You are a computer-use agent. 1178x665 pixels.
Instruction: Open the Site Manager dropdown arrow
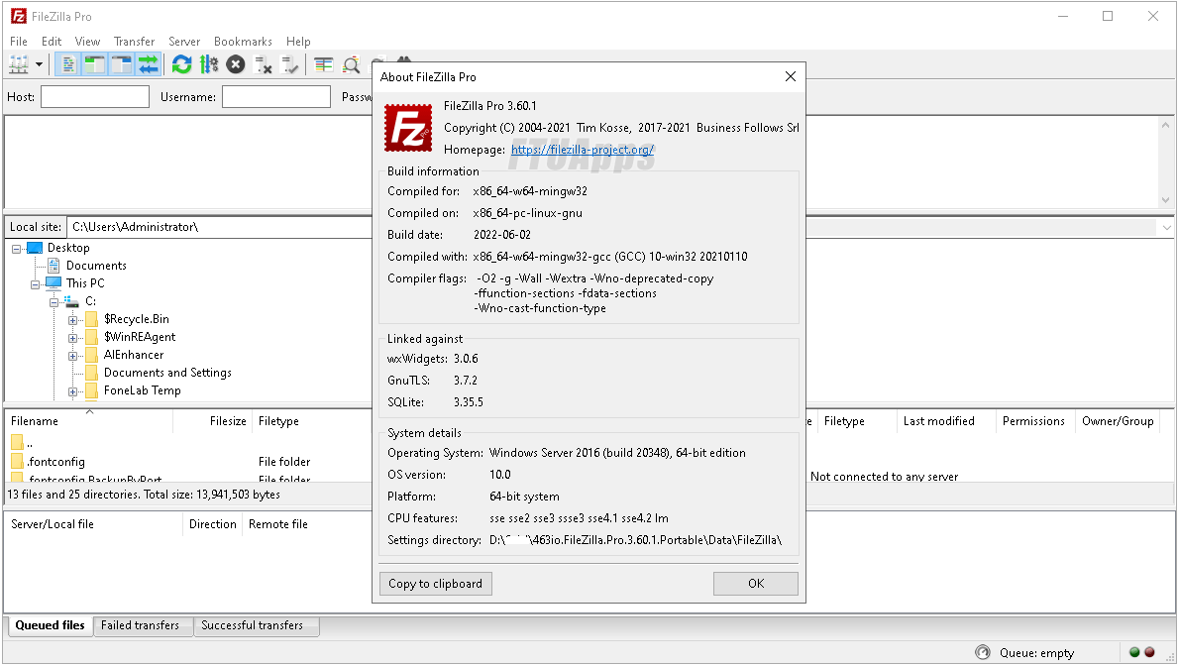39,64
